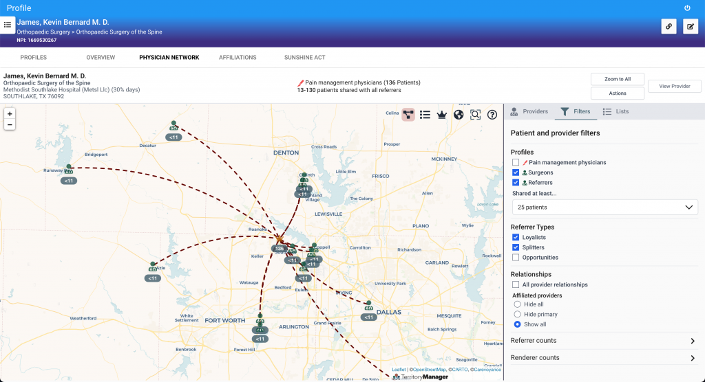Open the map help question mark icon
This screenshot has height=382, width=705.
tap(492, 115)
